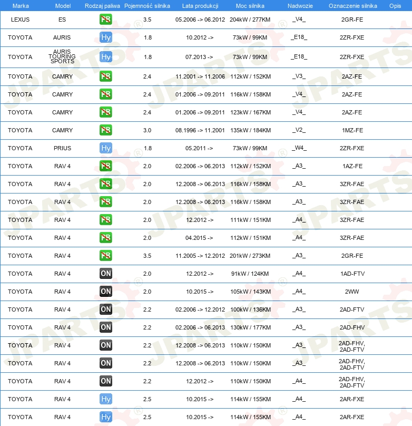
Task: Click the LEXUS brand cell
Action: (x=20, y=20)
